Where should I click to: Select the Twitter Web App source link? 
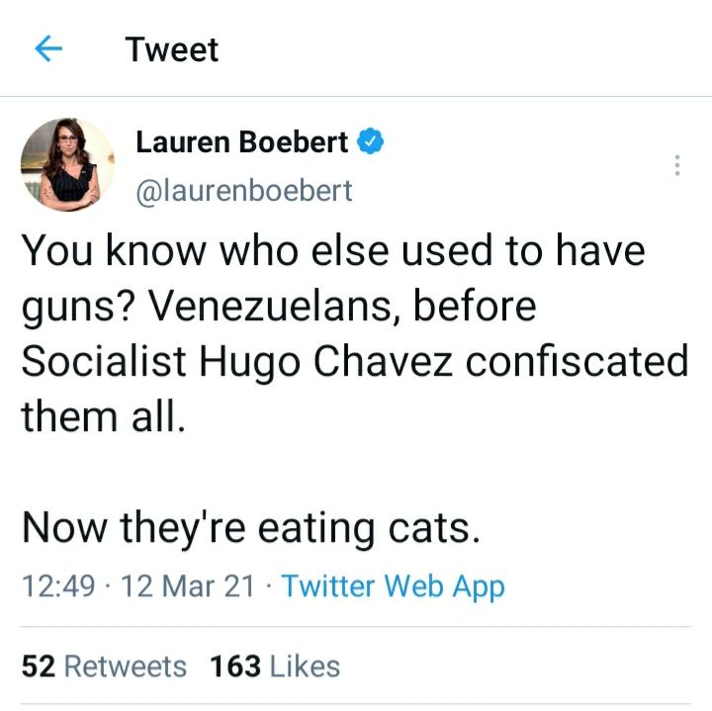click(393, 585)
